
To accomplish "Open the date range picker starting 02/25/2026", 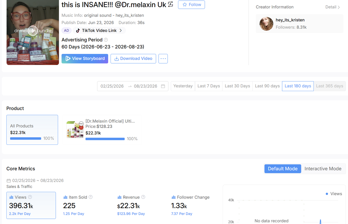I will 133,86.
